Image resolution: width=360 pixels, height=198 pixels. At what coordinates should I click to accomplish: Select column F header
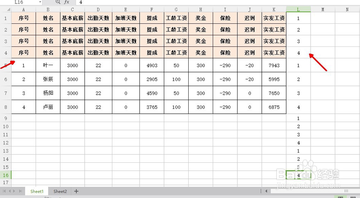point(152,9)
